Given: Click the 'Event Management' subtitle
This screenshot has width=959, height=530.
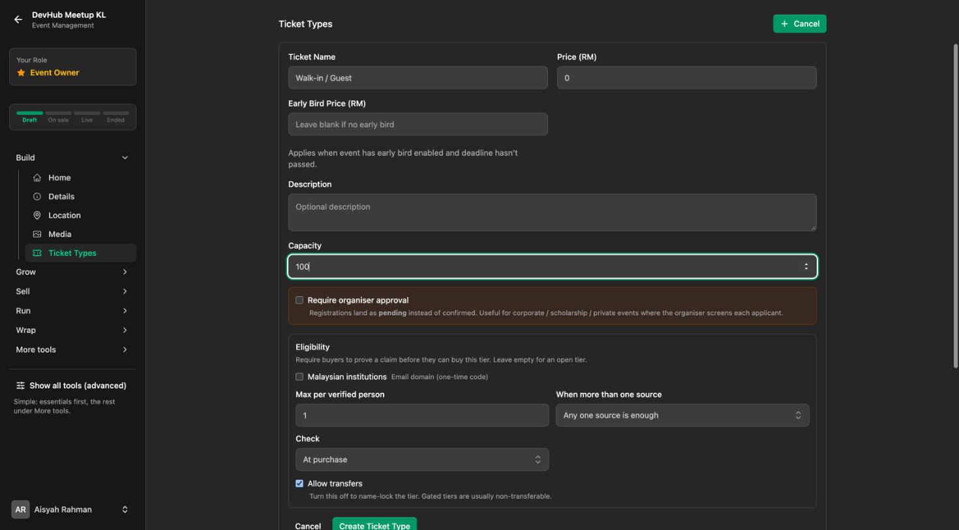Looking at the screenshot, I should tap(63, 25).
